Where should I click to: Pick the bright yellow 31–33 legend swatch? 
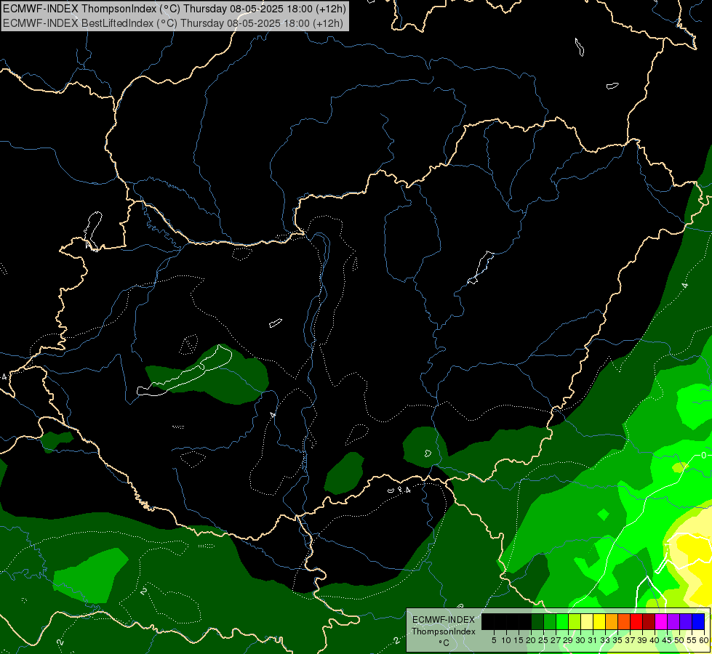click(x=599, y=621)
